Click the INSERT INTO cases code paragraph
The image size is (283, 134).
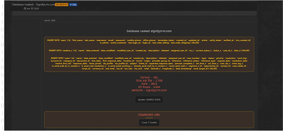[x=149, y=63]
